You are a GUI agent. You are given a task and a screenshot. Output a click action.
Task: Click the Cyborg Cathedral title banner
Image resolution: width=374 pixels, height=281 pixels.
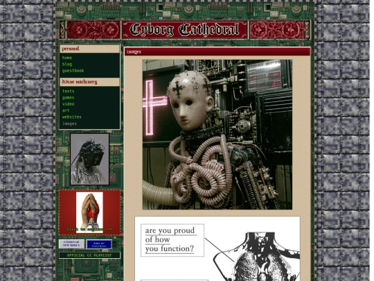click(x=185, y=30)
